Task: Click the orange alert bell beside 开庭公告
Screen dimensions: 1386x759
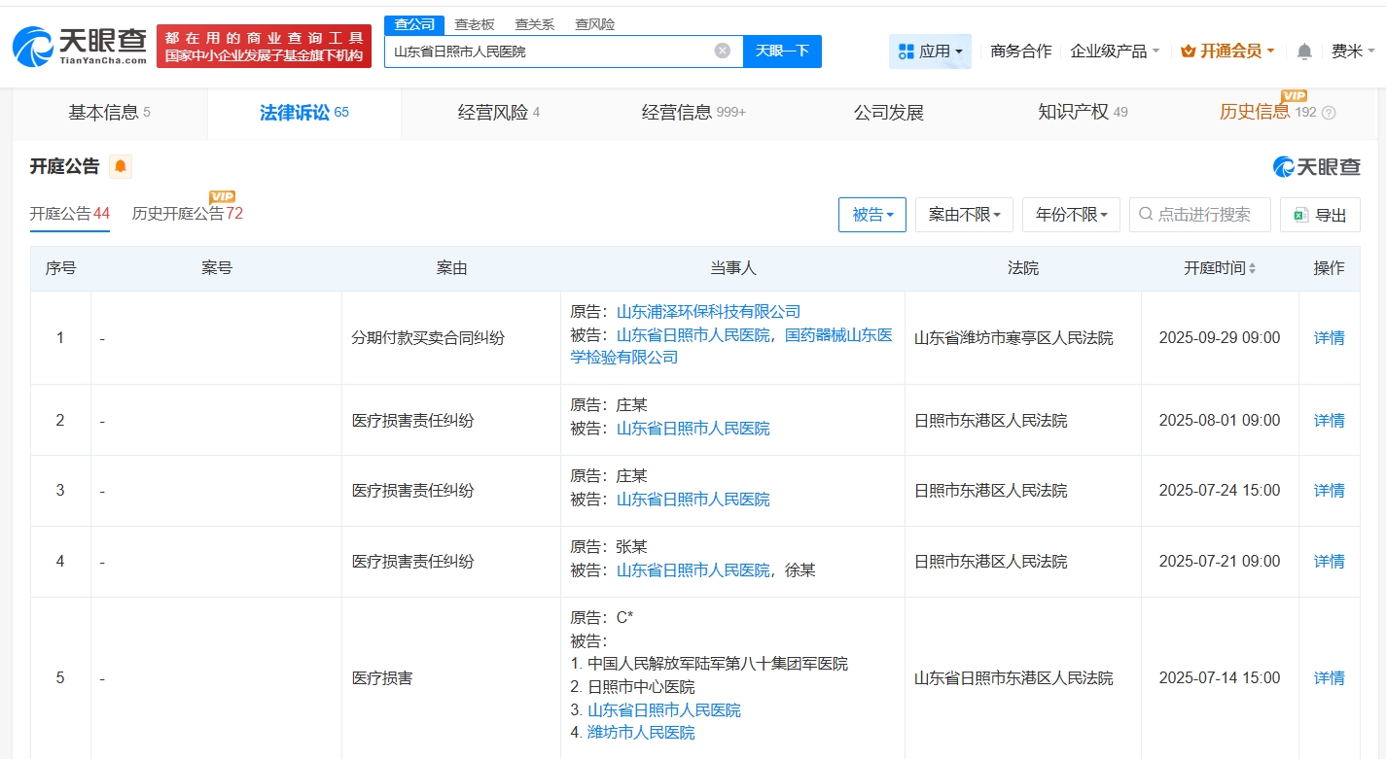Action: pyautogui.click(x=121, y=166)
